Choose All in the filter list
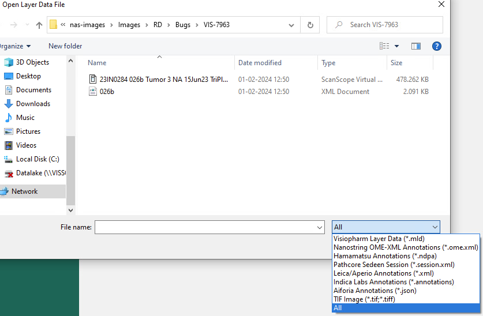 tap(406, 308)
